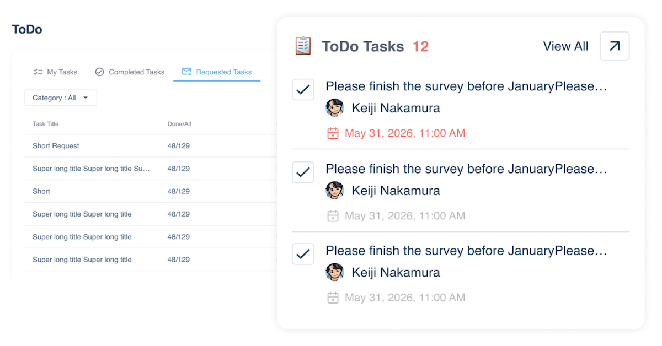Click the calendar icon on the second task
The image size is (662, 346).
coord(333,216)
